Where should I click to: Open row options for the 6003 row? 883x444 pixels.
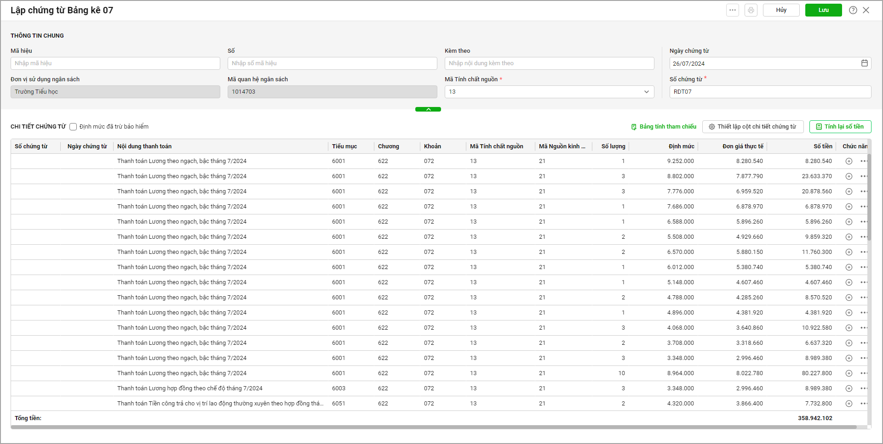[x=864, y=388]
